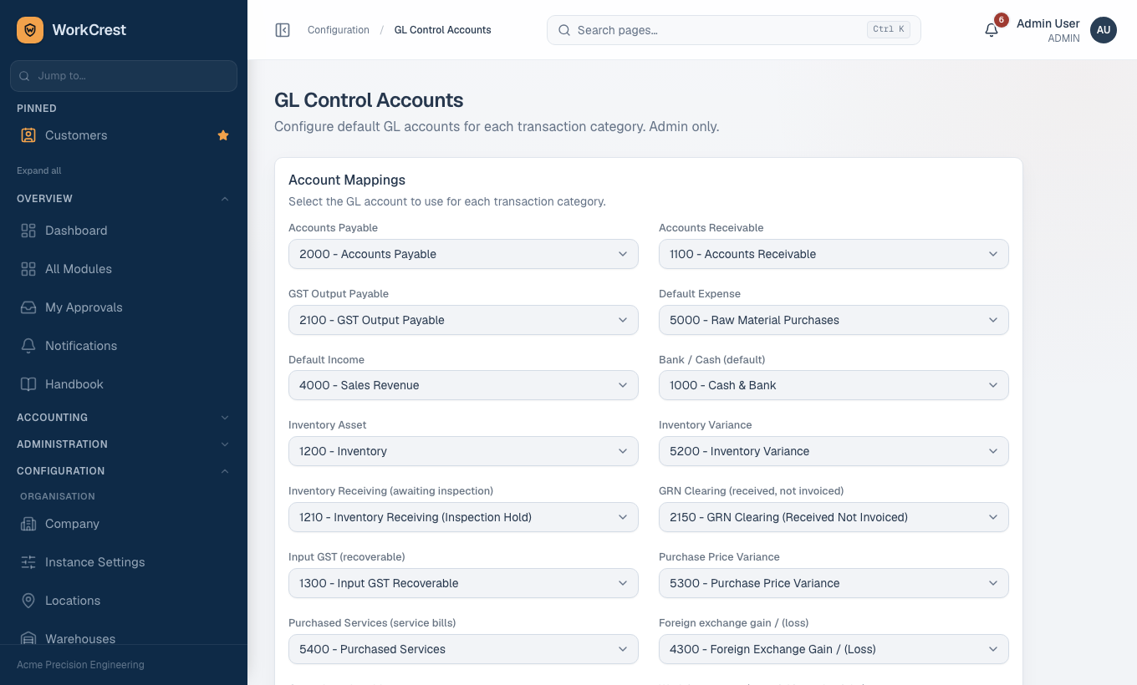Open the Purchase Price Variance dropdown
Screen dimensions: 1137x685
834,583
